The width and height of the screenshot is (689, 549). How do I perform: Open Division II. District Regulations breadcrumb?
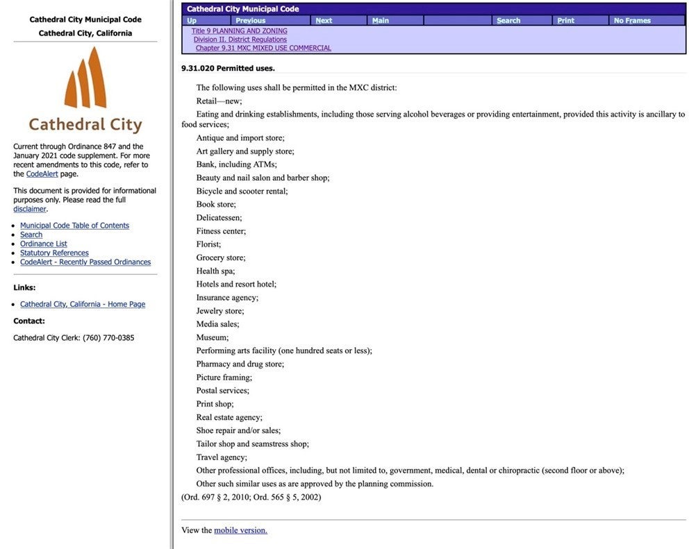(x=240, y=40)
